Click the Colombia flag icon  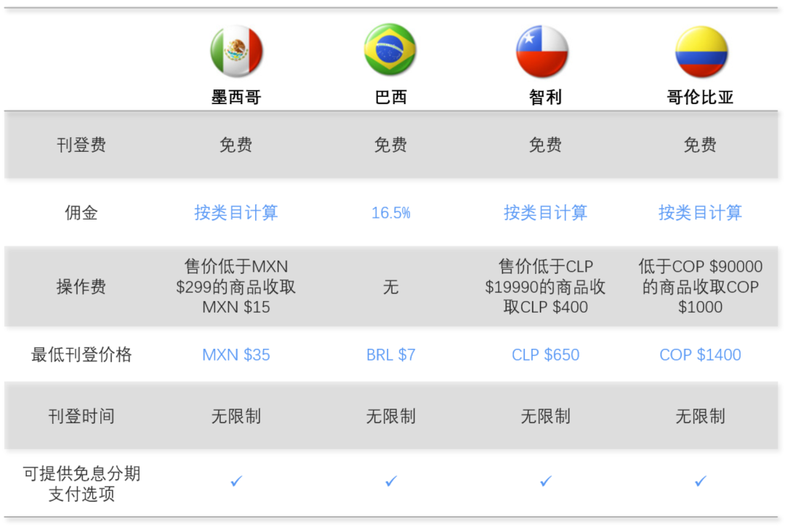(701, 52)
